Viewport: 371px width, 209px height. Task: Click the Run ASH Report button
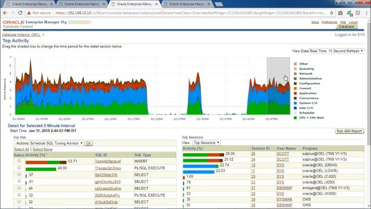point(349,131)
